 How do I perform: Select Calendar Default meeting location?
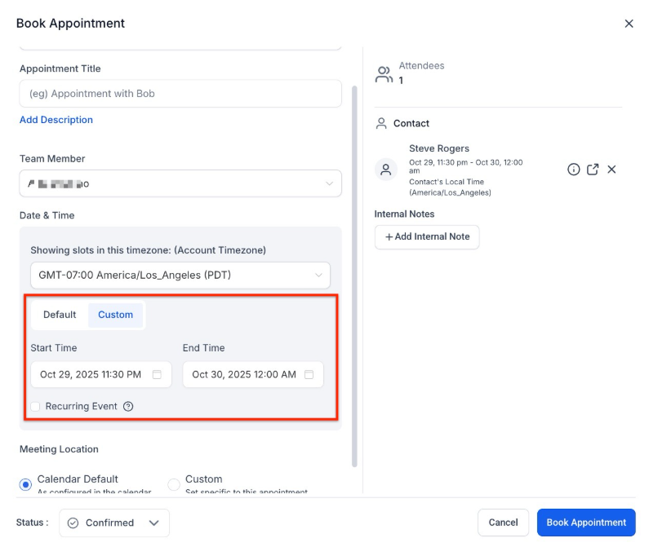[x=25, y=484]
